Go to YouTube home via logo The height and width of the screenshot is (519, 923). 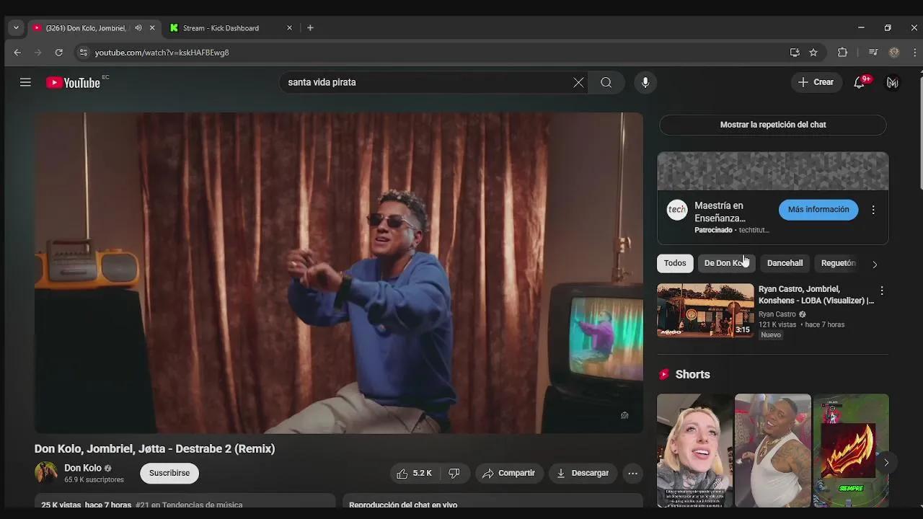(73, 83)
